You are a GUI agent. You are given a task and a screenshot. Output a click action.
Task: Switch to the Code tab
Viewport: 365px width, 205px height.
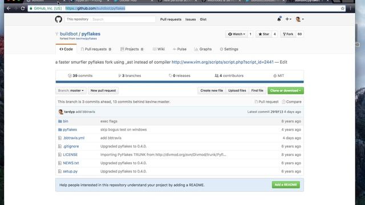66,50
